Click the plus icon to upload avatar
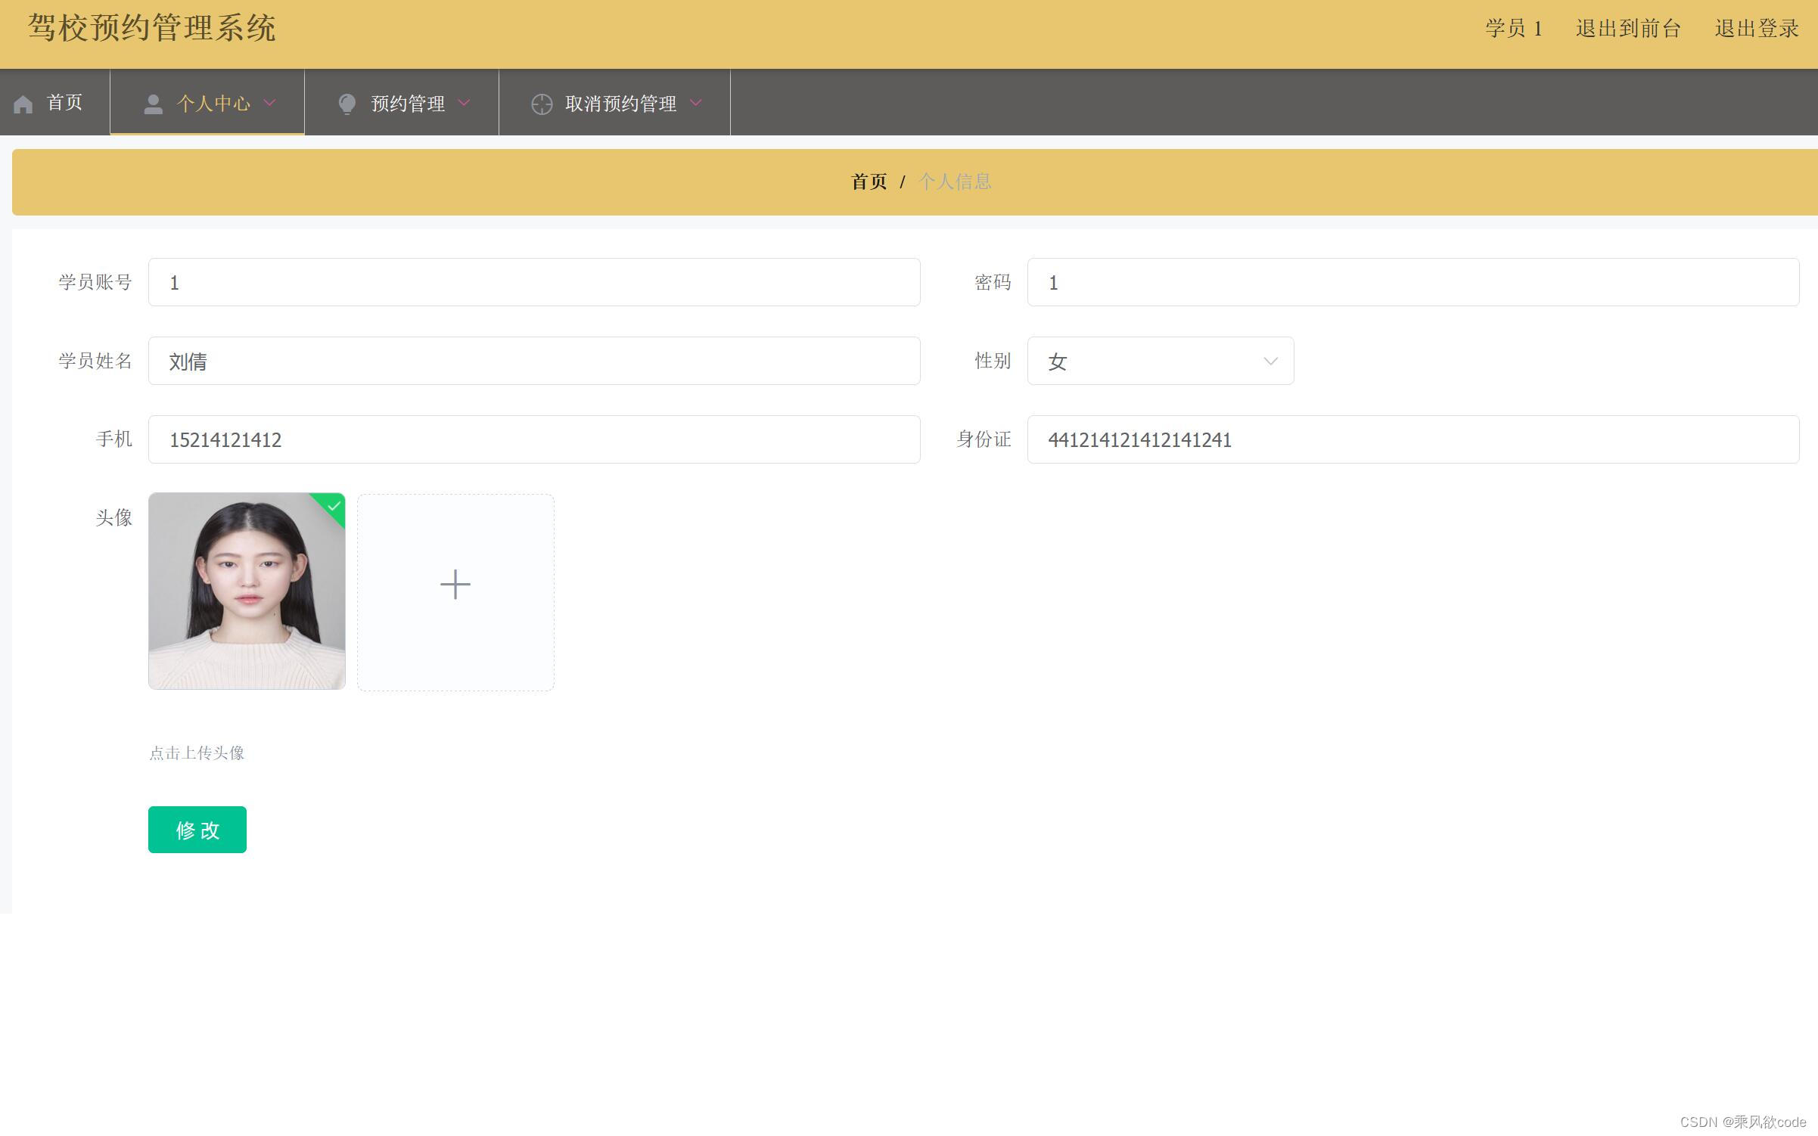This screenshot has width=1818, height=1136. pyautogui.click(x=455, y=585)
